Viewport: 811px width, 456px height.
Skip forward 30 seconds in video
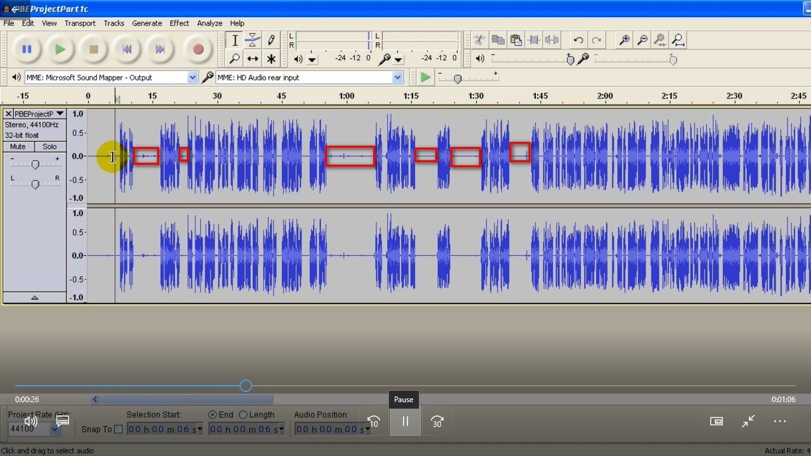point(437,421)
